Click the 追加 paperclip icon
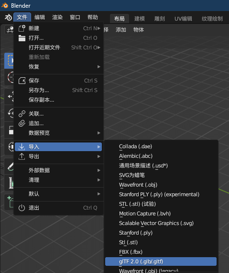 22,123
